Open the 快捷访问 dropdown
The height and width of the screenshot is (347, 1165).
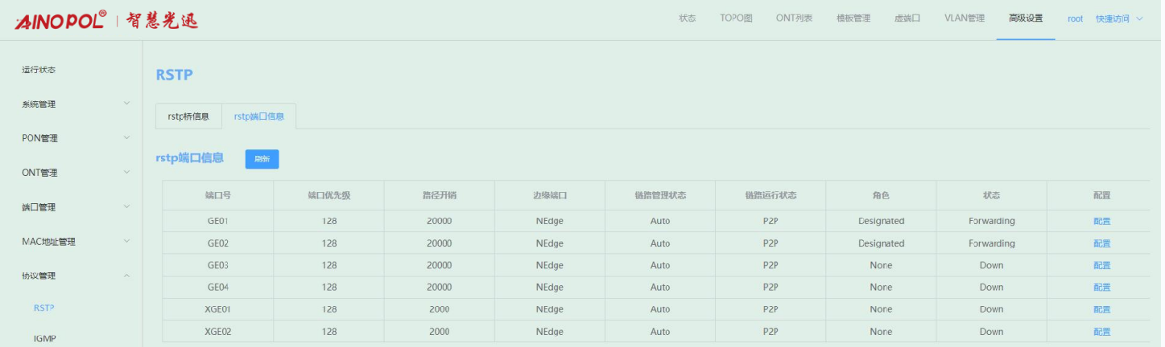point(1118,18)
